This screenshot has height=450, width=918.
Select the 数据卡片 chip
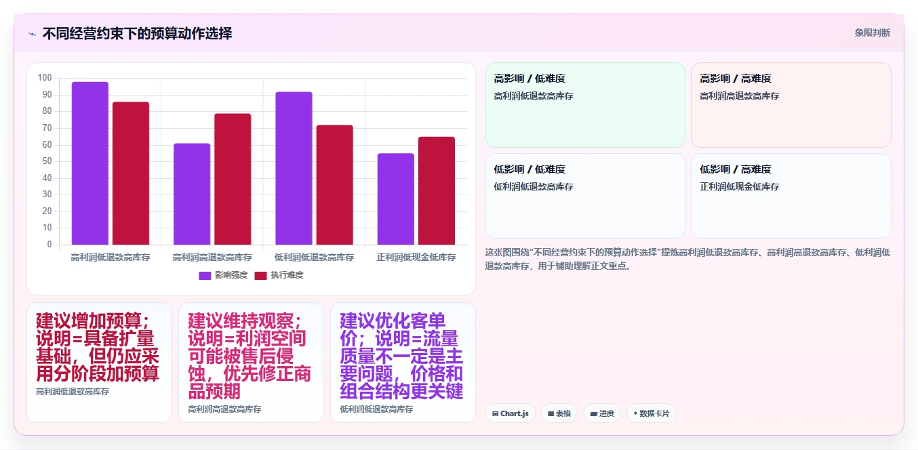point(652,413)
